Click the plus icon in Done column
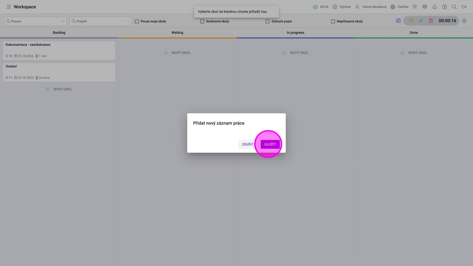Screen dimensions: 473x266 click(402, 52)
